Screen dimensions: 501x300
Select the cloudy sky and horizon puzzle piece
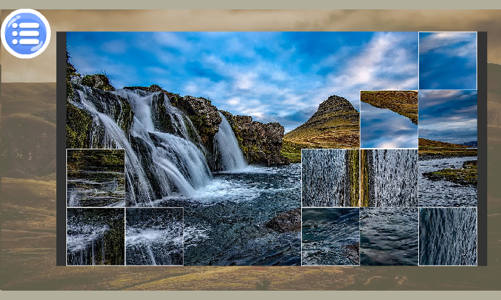(448, 119)
